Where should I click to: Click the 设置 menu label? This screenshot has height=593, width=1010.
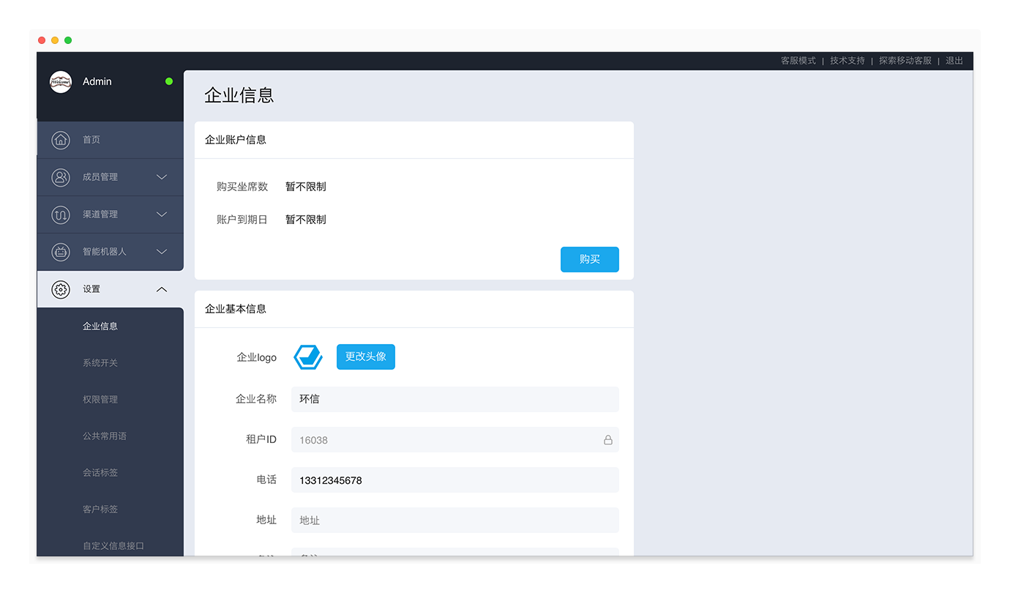91,289
